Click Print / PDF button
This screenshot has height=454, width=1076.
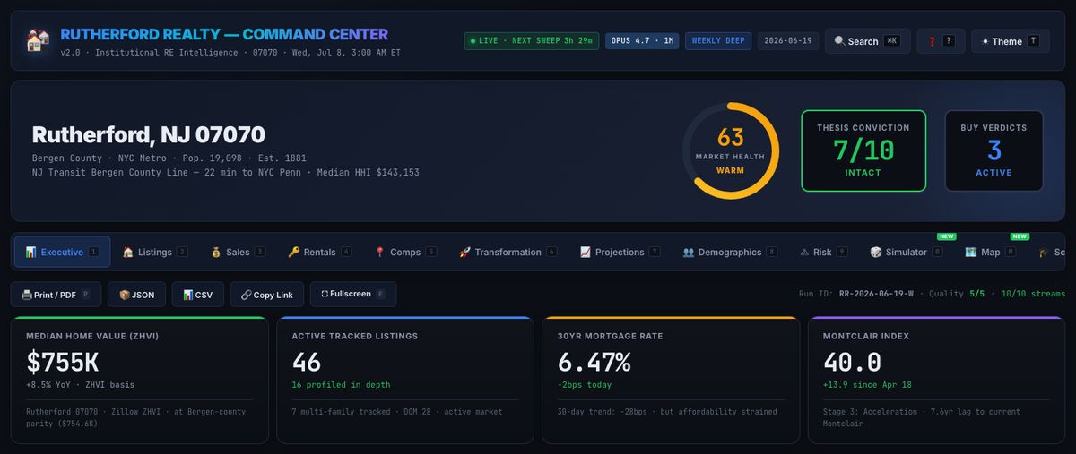click(x=56, y=295)
